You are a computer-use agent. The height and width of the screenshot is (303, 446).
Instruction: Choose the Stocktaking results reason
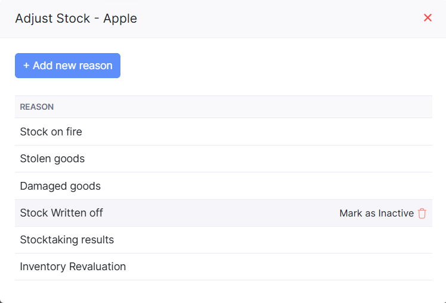(x=67, y=240)
